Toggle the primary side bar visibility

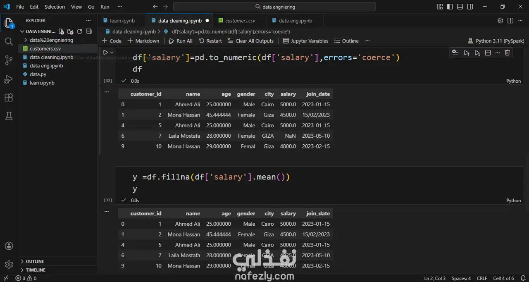tap(450, 7)
